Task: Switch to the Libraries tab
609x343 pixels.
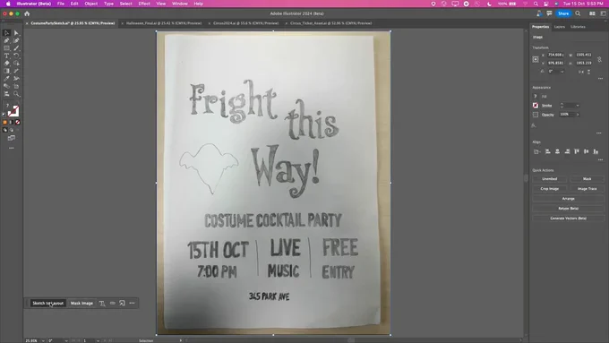Action: pos(578,27)
